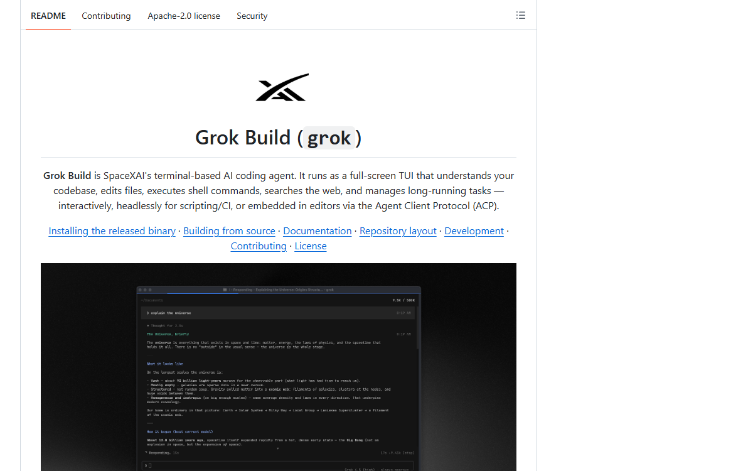Click the X logo image

coord(282,87)
